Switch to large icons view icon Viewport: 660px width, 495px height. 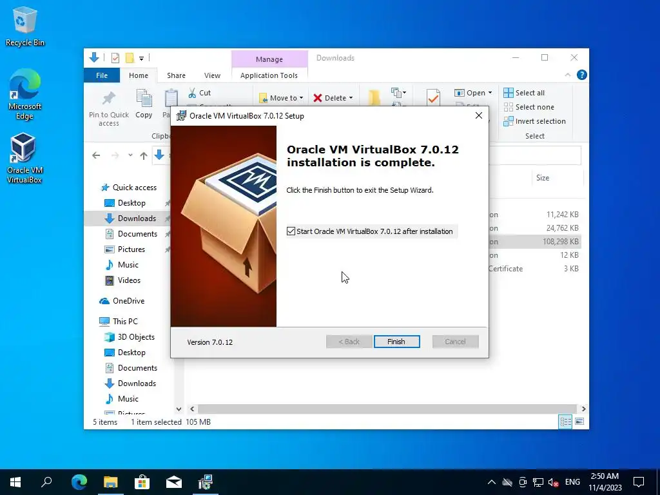(x=579, y=422)
